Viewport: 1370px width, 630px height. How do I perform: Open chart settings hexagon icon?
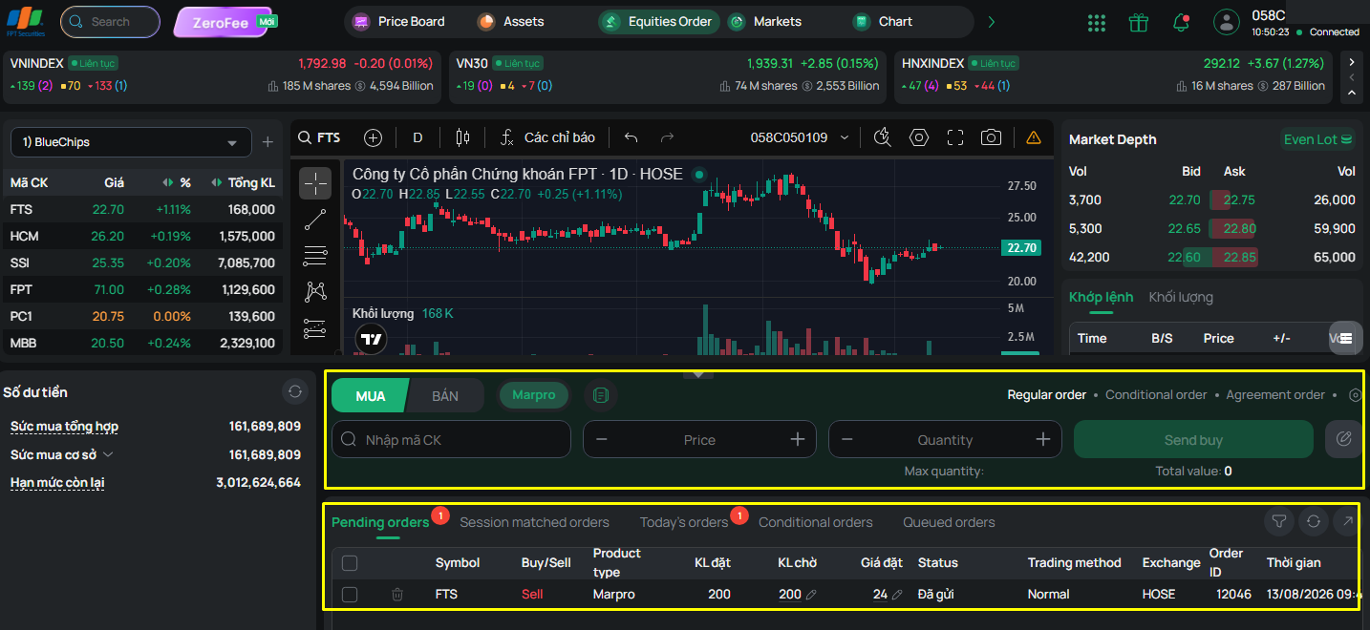919,137
